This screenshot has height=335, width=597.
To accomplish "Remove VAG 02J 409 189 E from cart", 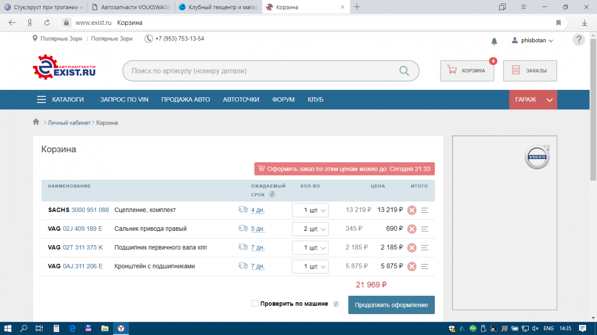I will [412, 229].
